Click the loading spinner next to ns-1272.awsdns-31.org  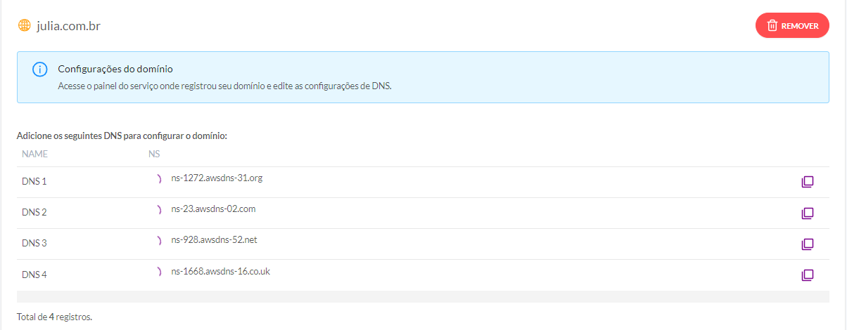coord(160,178)
